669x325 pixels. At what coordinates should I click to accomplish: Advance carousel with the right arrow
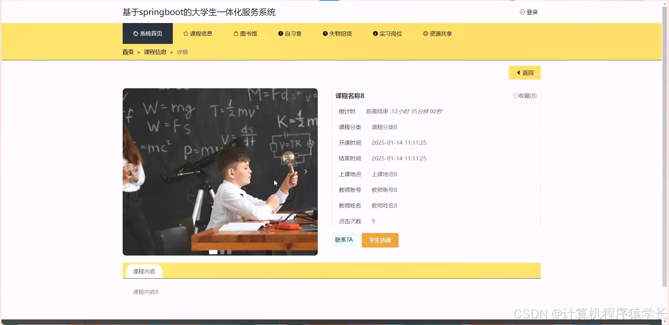[306, 171]
